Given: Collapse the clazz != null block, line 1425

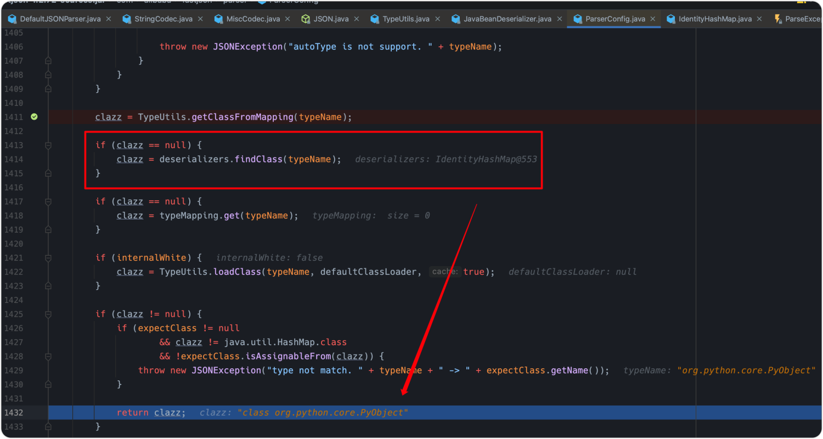Looking at the screenshot, I should click(x=48, y=314).
